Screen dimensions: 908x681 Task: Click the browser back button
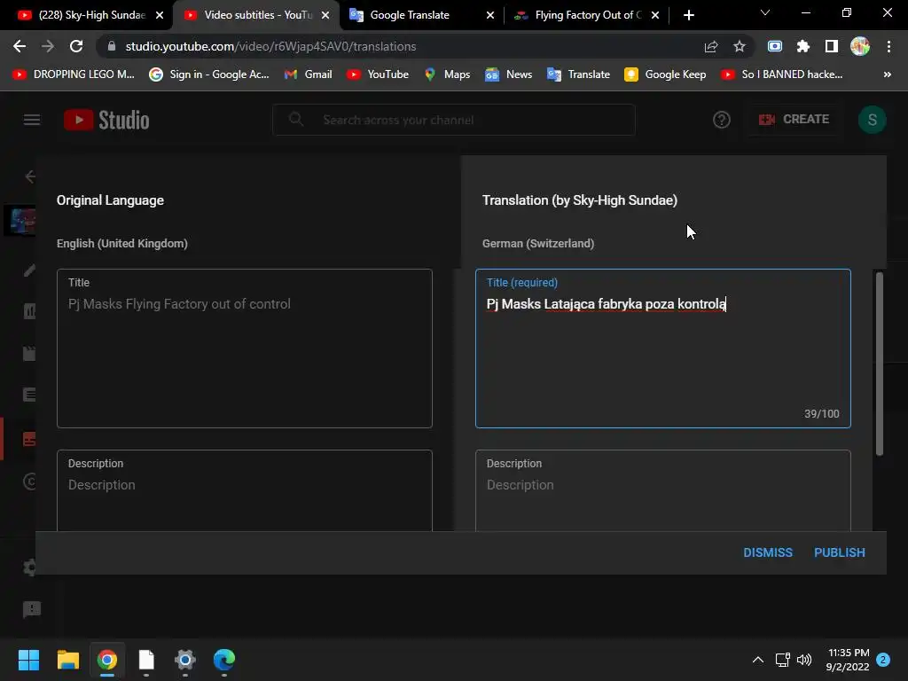(x=20, y=46)
